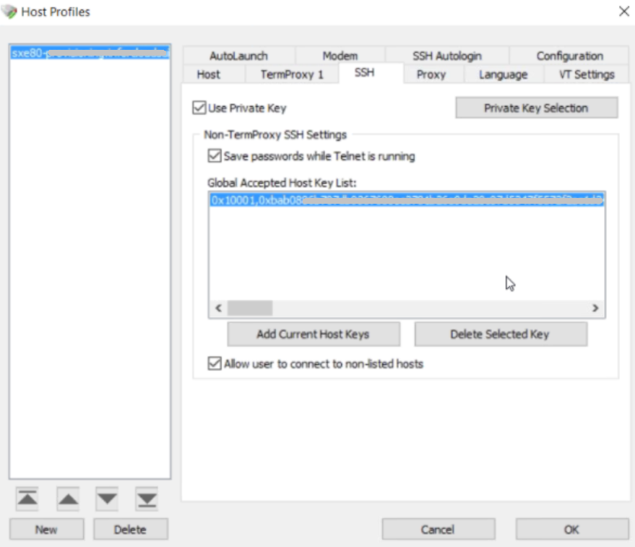Click the Host Profiles title bar icon
Image resolution: width=635 pixels, height=547 pixels.
coord(9,12)
